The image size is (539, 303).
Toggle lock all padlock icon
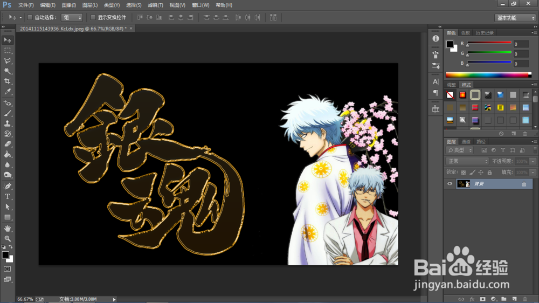[489, 173]
